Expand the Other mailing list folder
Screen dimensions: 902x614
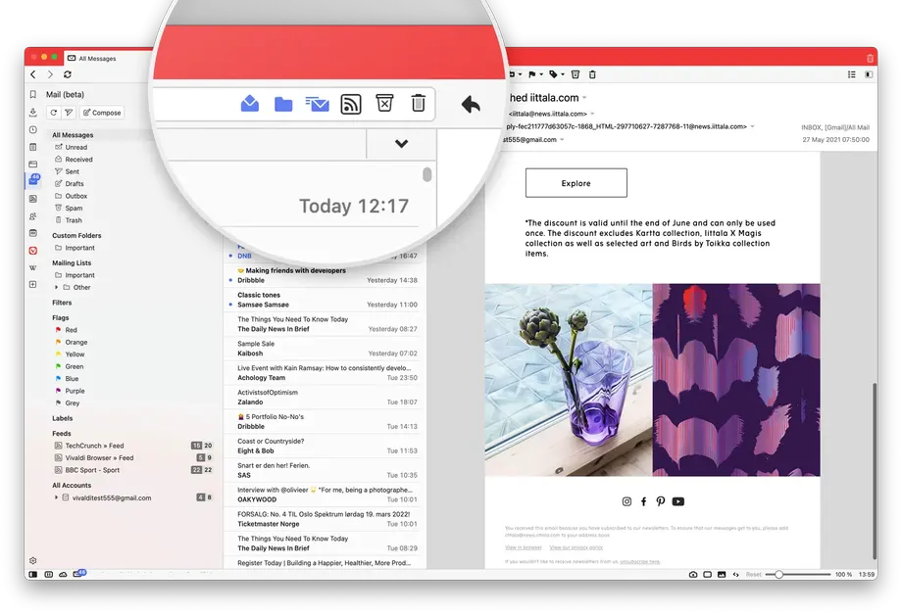click(57, 287)
